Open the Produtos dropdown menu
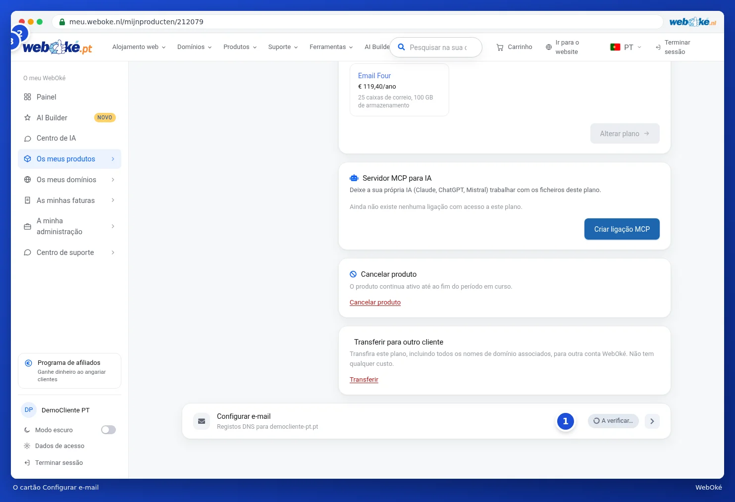This screenshot has width=735, height=502. coord(240,47)
